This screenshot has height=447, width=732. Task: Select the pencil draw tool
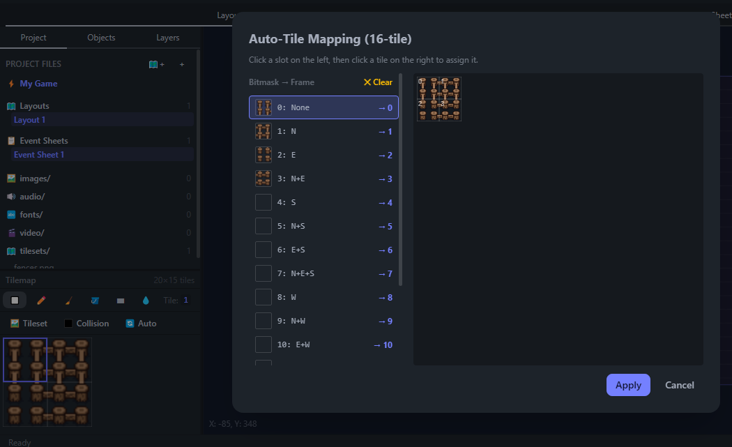tap(41, 301)
